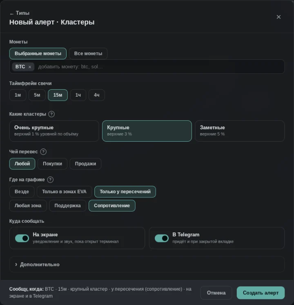The height and width of the screenshot is (305, 294).
Task: Close the new alert dialog
Action: [x=278, y=17]
